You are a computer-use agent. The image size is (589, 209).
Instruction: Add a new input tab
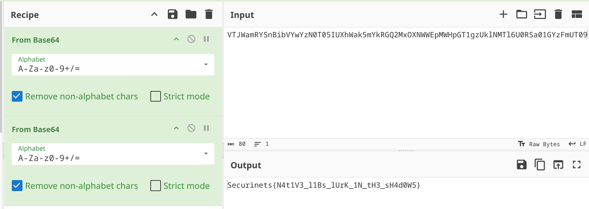click(x=504, y=14)
